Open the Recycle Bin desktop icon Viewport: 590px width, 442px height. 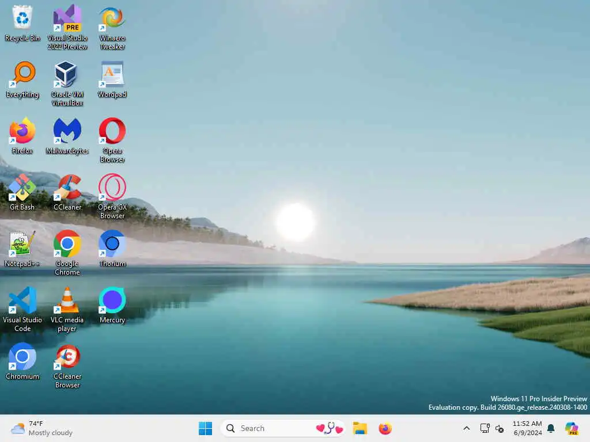pyautogui.click(x=22, y=22)
